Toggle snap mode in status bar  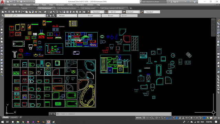(147, 118)
